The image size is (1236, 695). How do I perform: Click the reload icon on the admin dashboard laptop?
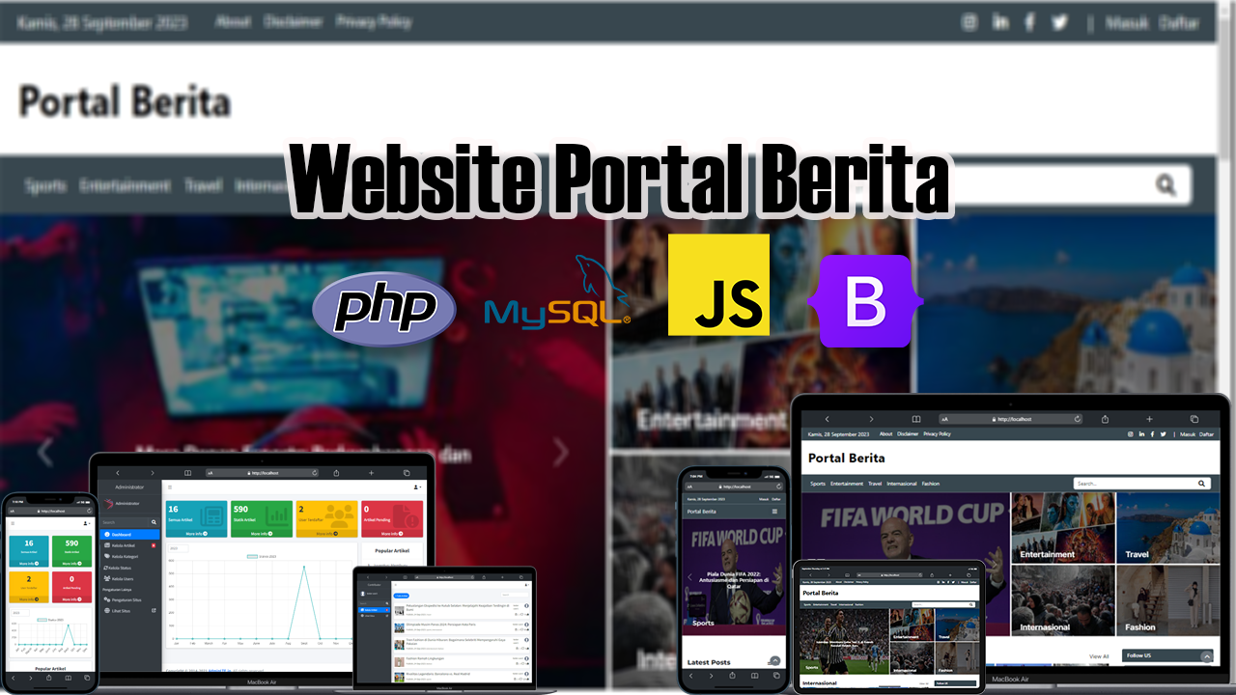(x=314, y=473)
